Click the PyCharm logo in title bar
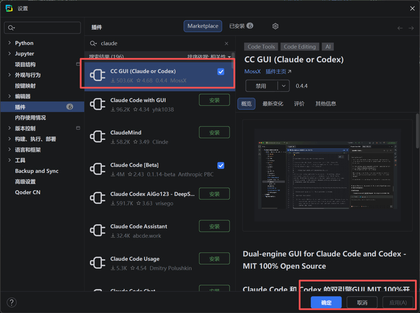Screen dimensions: 420x313 point(9,8)
